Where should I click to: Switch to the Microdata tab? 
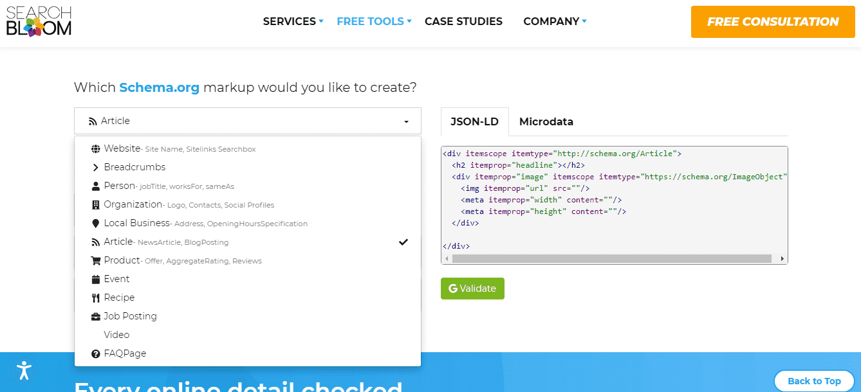tap(546, 121)
